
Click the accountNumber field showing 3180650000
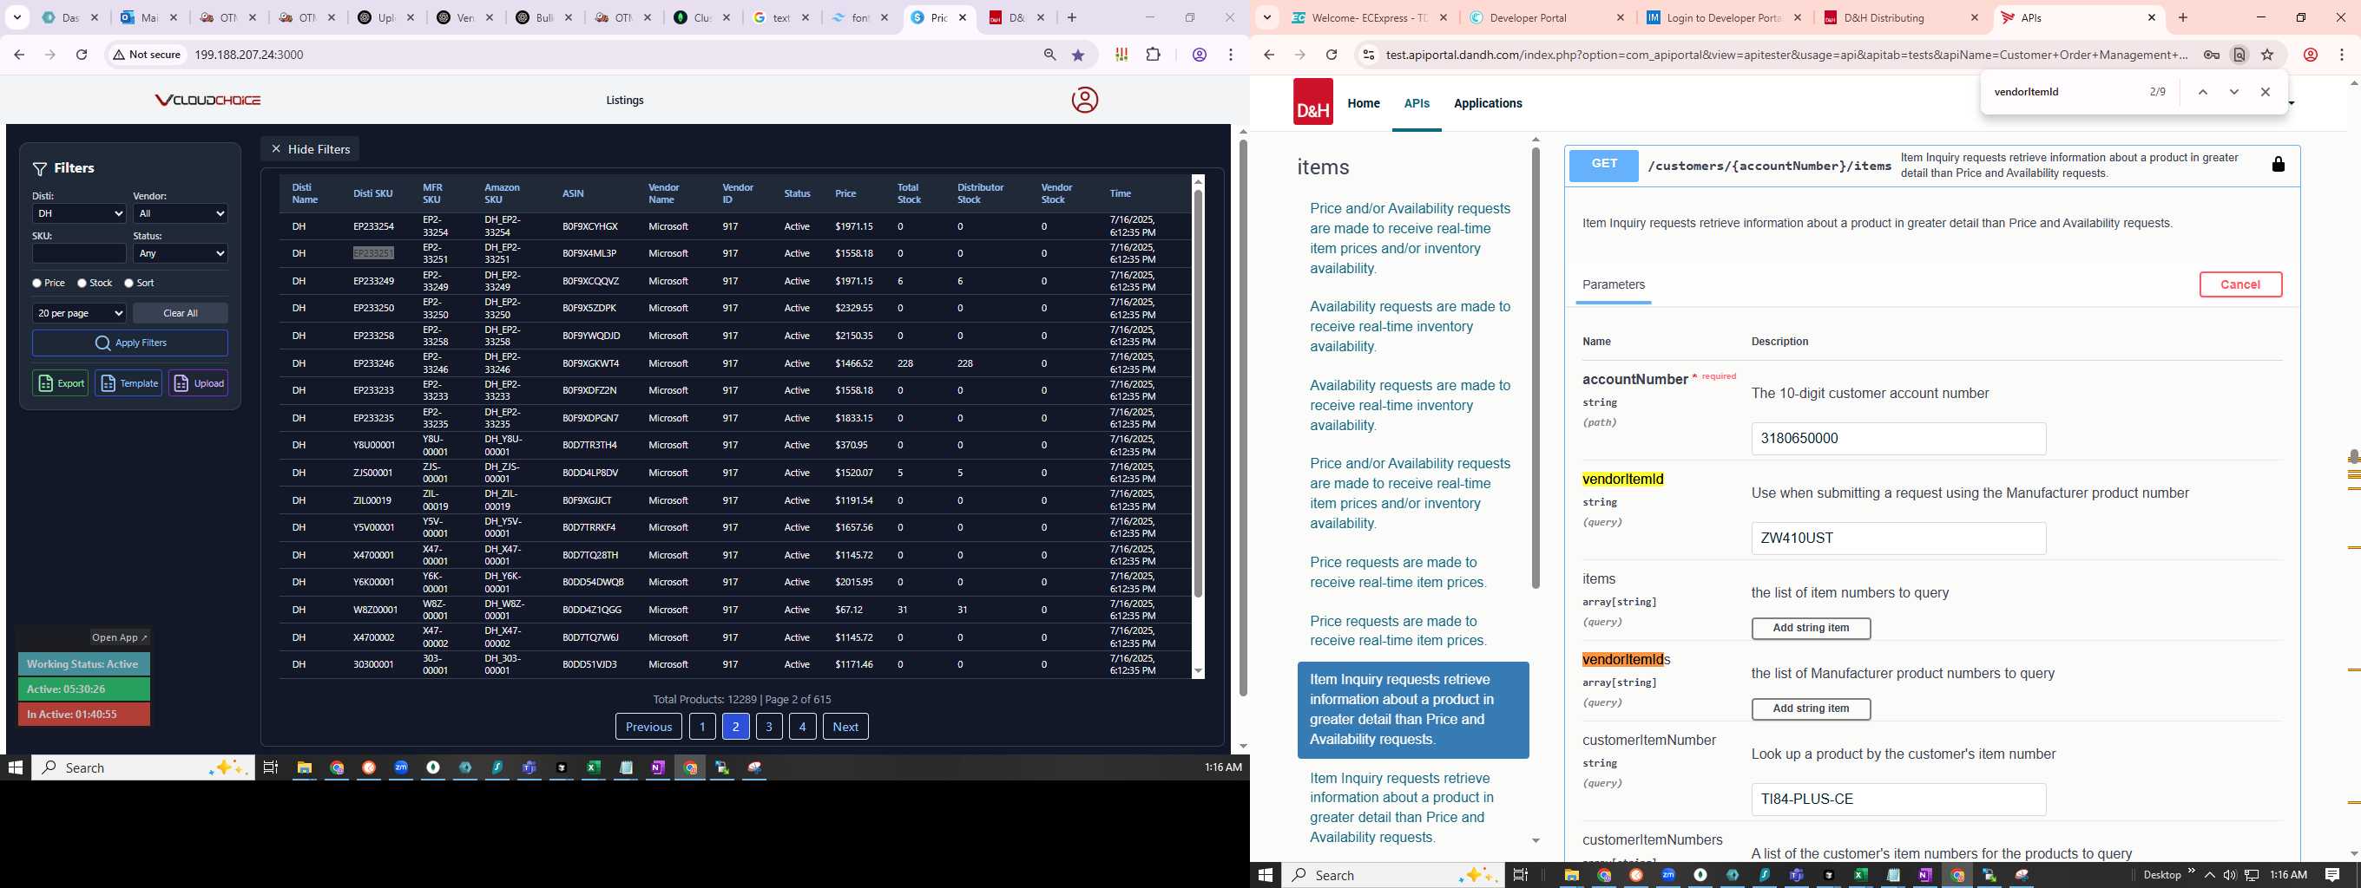(1898, 439)
